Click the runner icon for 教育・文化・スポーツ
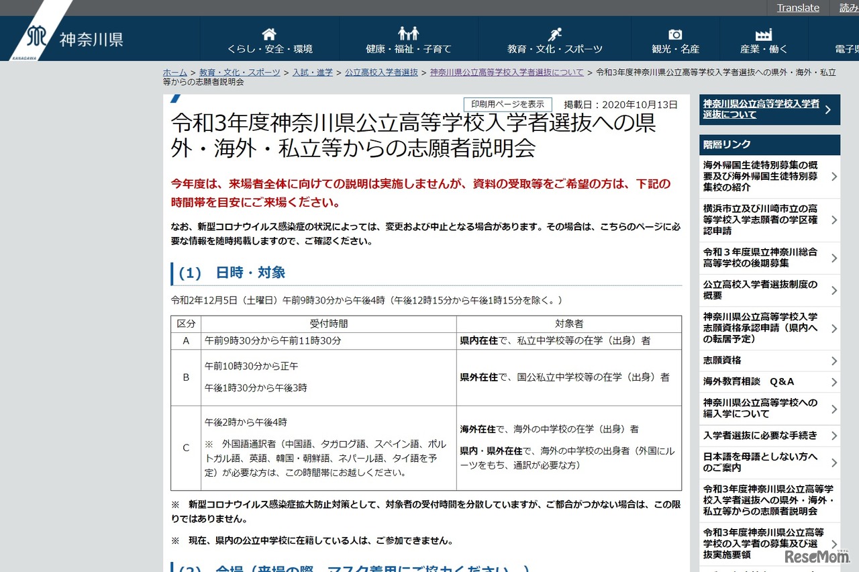859x572 pixels. 554,32
